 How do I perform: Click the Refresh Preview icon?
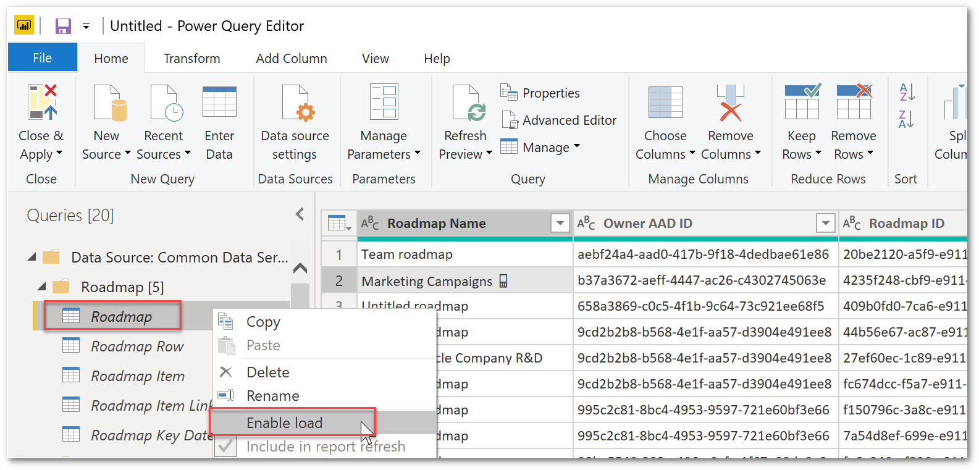pyautogui.click(x=468, y=103)
